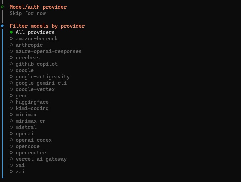
Task: Click the Filter models by provider heading
Action: point(47,26)
